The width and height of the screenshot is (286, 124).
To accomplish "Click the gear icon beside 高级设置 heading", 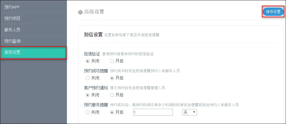I will click(80, 12).
